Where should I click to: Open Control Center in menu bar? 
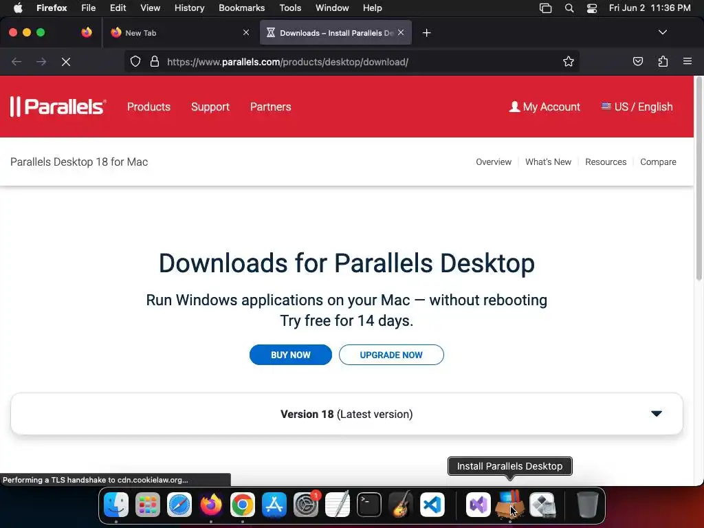(592, 8)
